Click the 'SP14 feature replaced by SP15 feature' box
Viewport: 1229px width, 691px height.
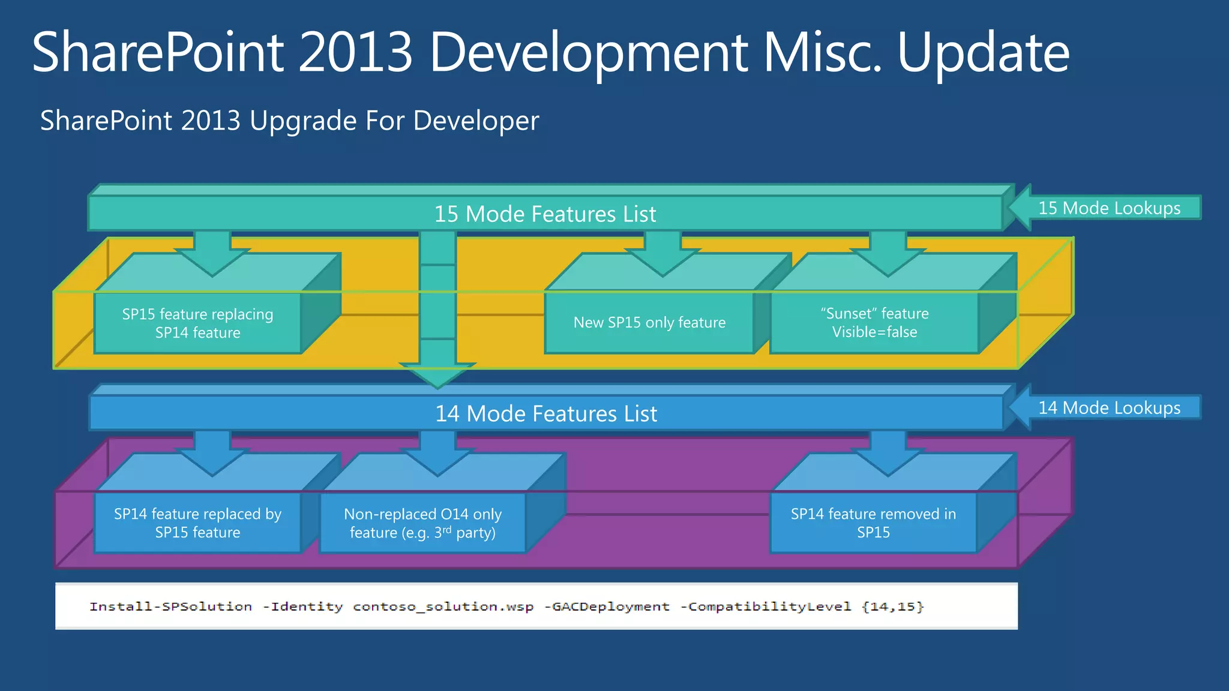coord(197,523)
